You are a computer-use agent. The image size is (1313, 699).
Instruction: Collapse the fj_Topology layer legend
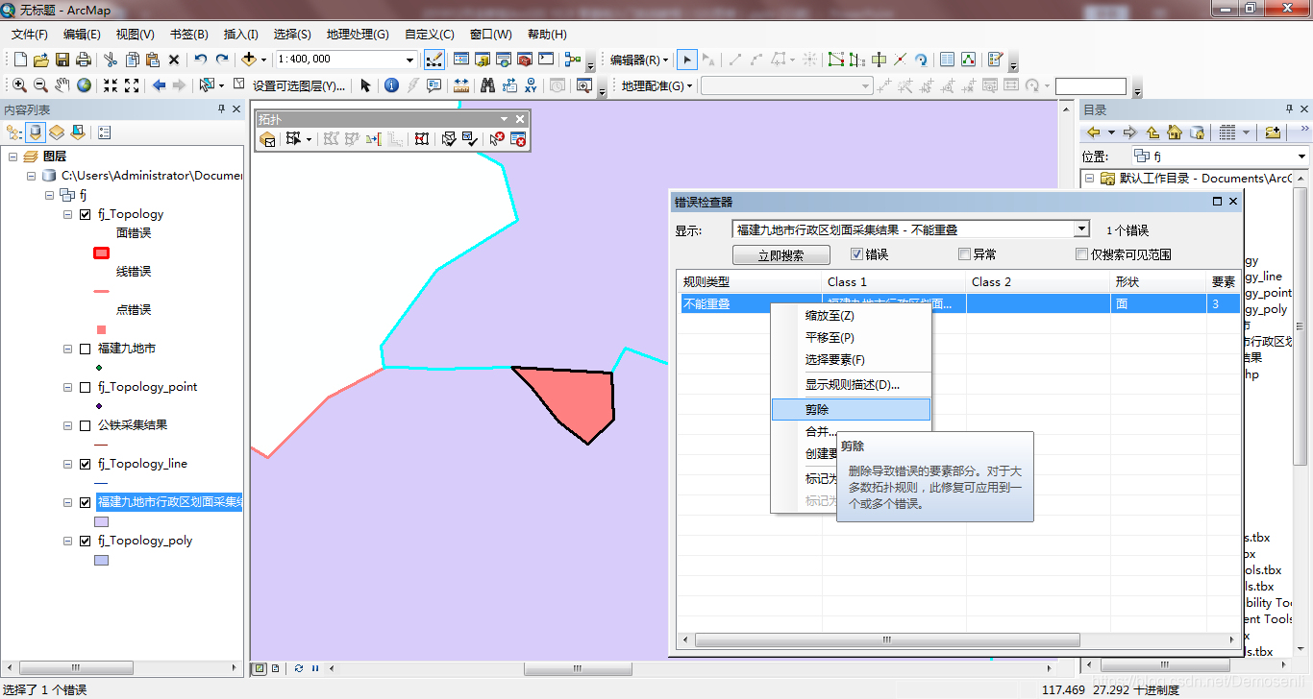point(68,214)
